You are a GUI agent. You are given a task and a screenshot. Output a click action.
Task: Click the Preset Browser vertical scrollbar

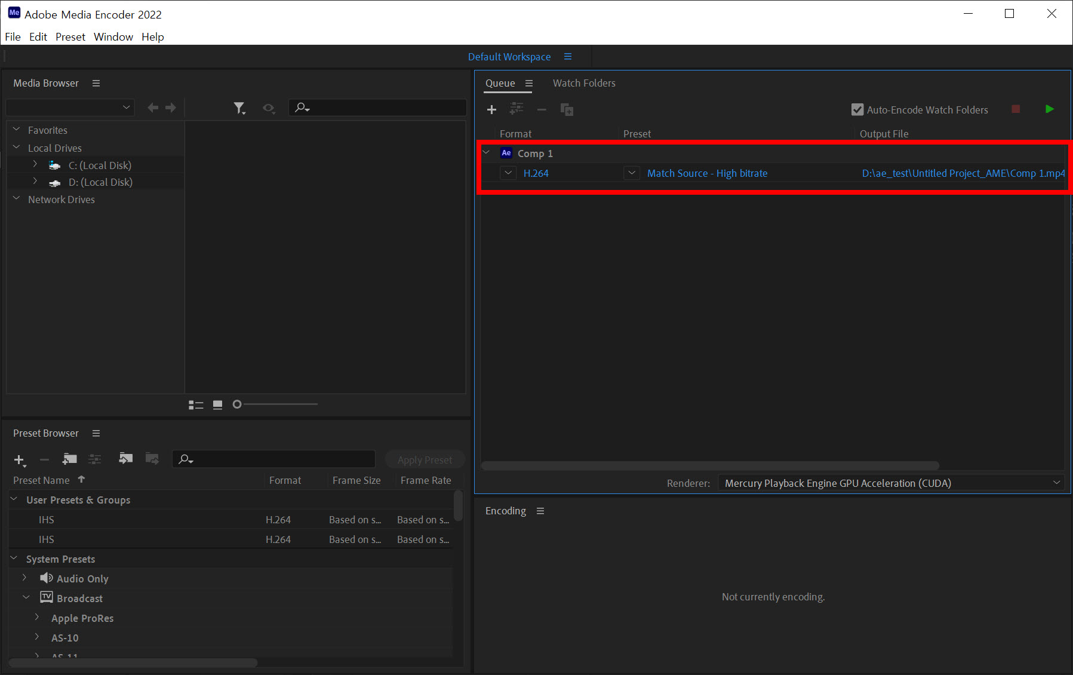458,505
